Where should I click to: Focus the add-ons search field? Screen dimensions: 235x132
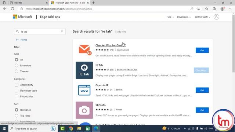(40, 32)
